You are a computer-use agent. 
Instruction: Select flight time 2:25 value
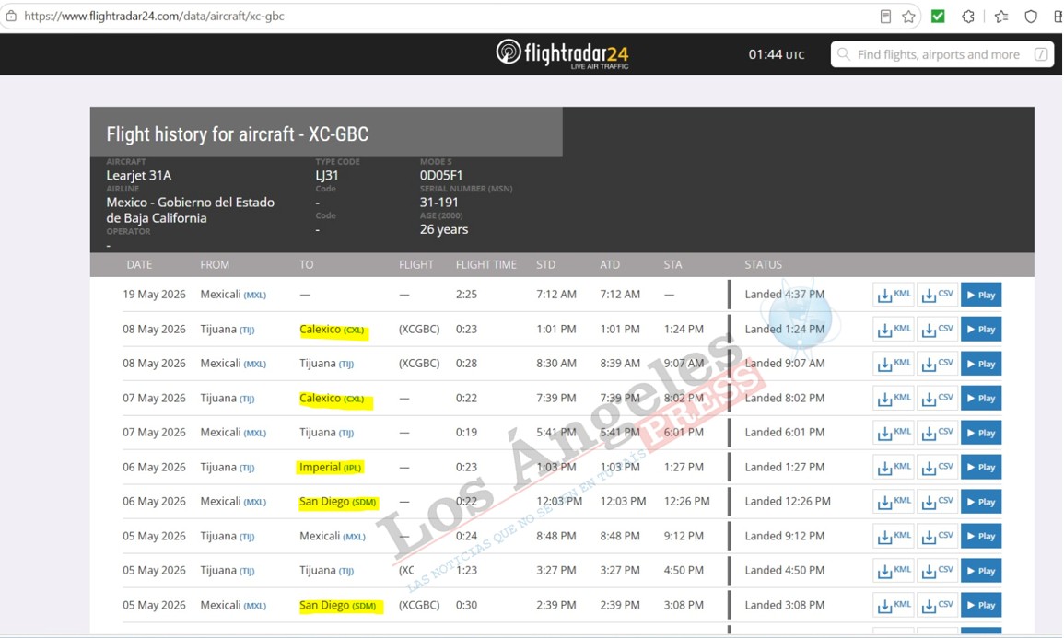466,295
